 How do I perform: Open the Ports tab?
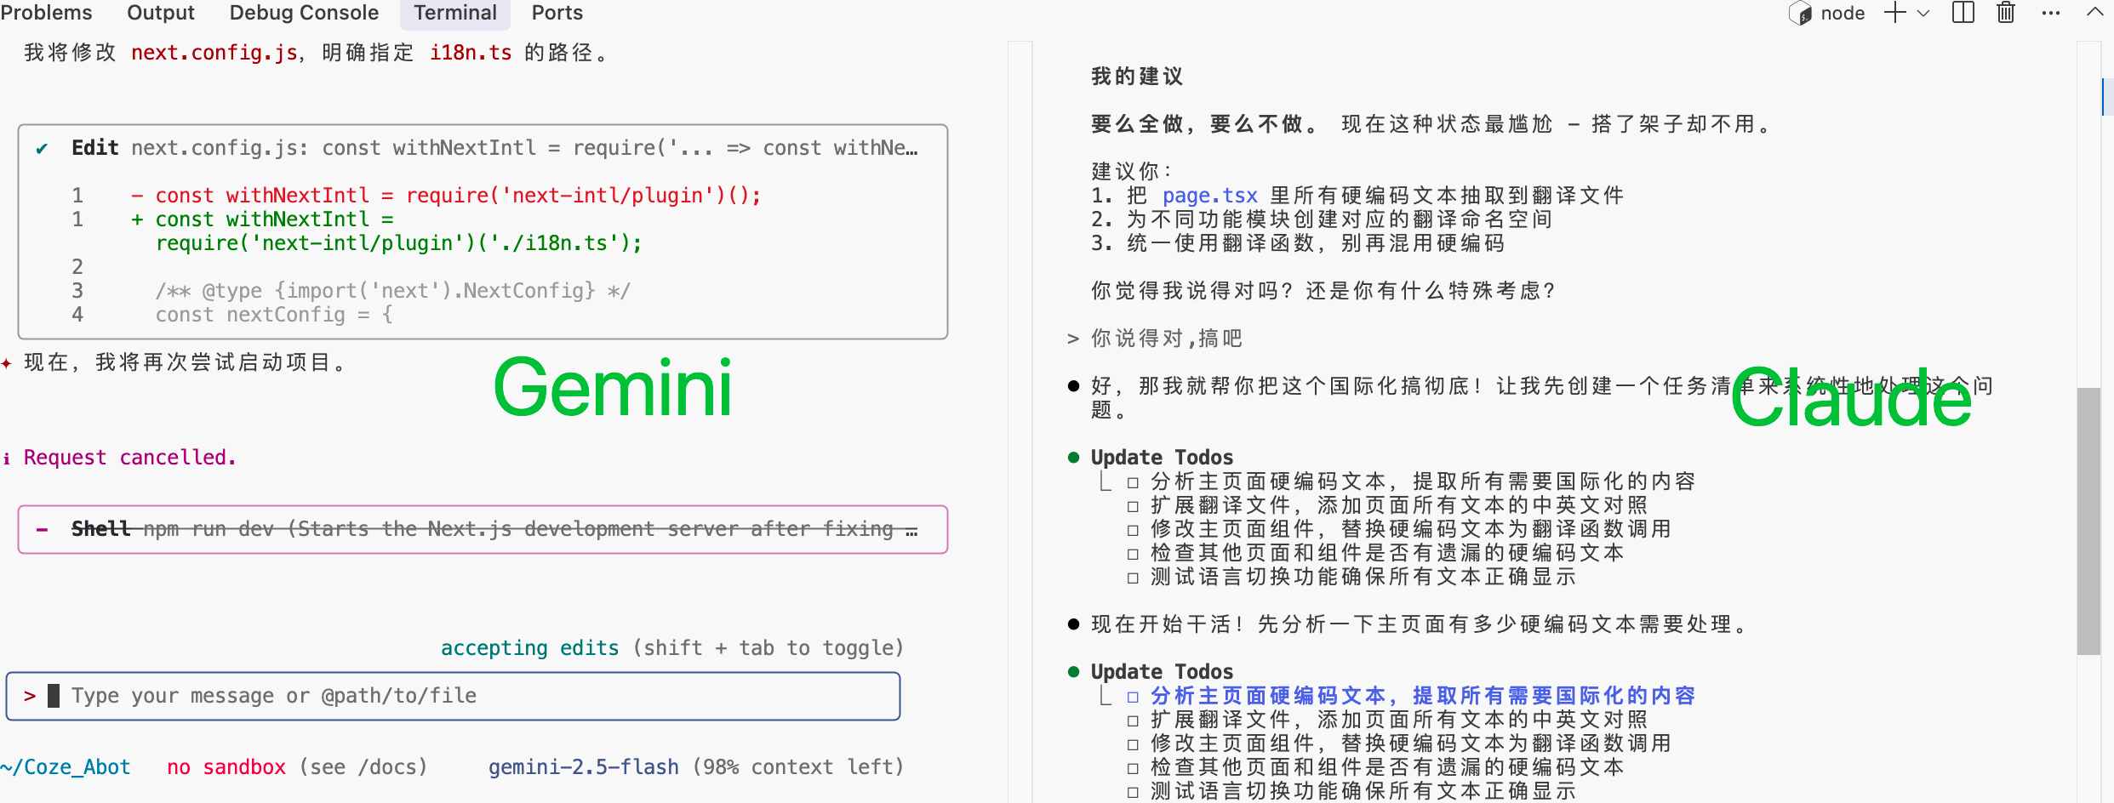tap(557, 13)
